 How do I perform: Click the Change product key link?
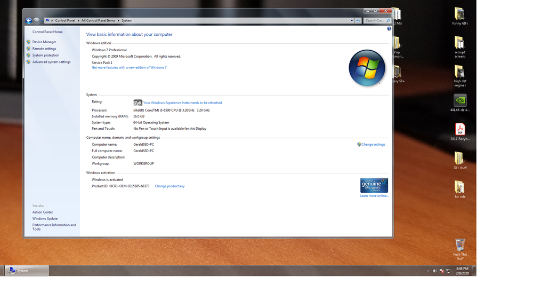[169, 186]
